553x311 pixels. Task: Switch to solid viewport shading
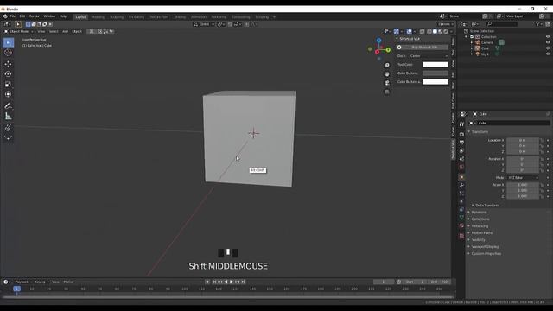click(x=435, y=31)
